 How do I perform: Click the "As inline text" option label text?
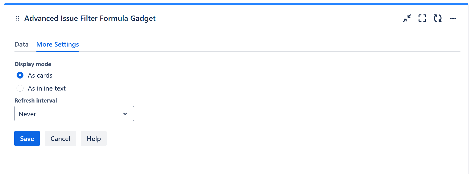47,89
